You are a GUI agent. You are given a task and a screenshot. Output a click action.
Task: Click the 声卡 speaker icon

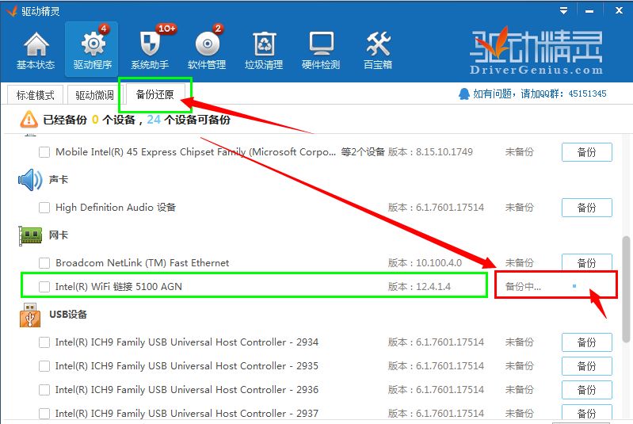tap(30, 180)
